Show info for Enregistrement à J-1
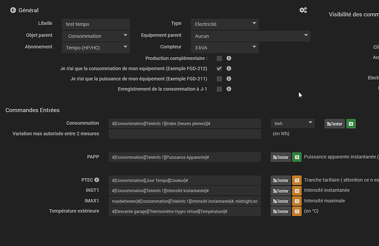This screenshot has width=379, height=246. [228, 89]
